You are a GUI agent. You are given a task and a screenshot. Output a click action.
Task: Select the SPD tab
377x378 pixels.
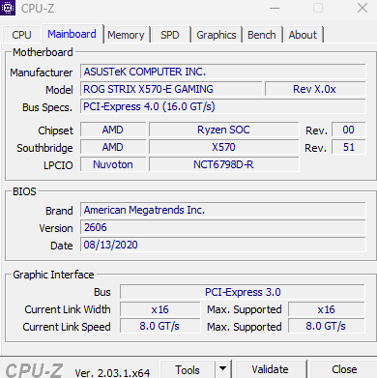[x=170, y=35]
